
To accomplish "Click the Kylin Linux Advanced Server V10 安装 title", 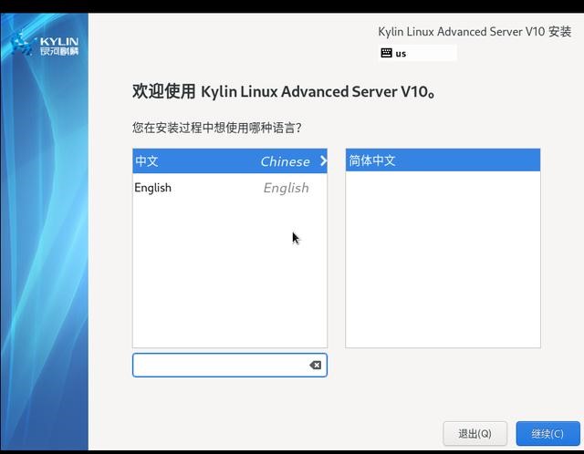I will pos(474,32).
